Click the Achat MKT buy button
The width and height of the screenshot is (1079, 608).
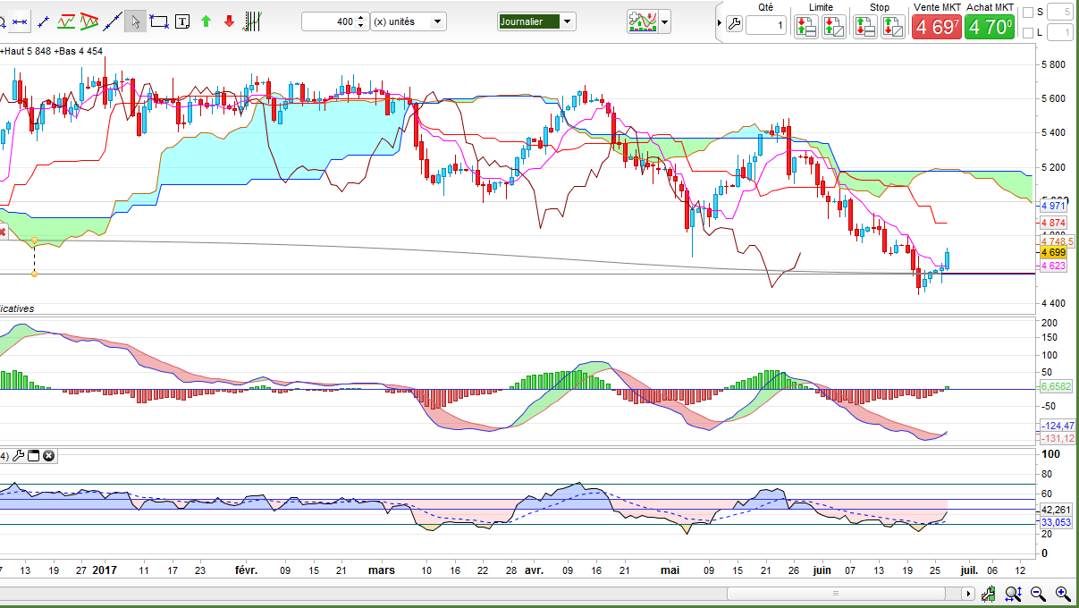tap(989, 27)
